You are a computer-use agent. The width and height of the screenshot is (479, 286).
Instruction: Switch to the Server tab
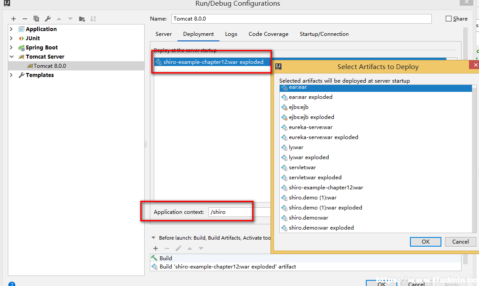pos(163,34)
